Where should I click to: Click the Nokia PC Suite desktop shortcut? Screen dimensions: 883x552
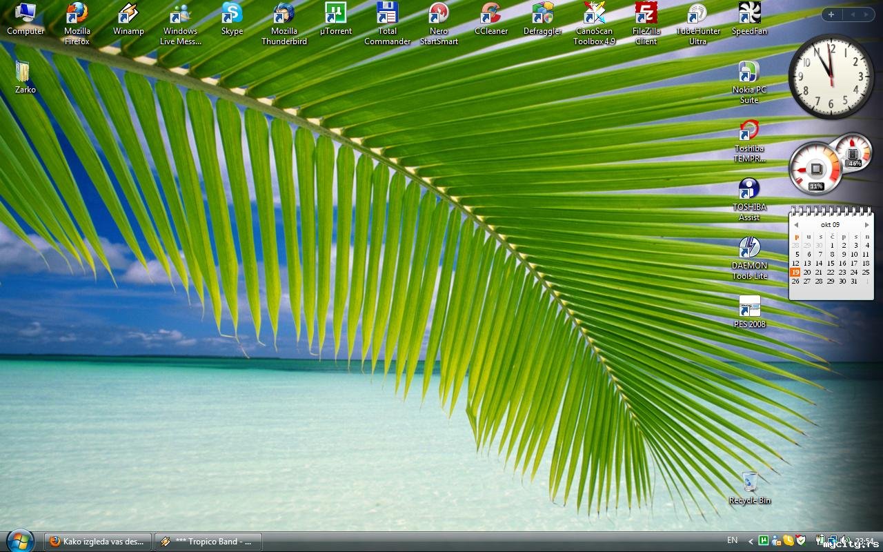[x=749, y=82]
